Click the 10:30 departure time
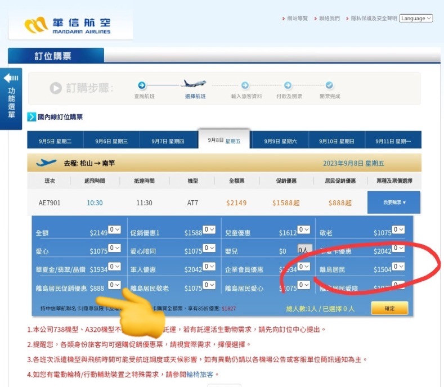This screenshot has height=387, width=444. (x=95, y=202)
